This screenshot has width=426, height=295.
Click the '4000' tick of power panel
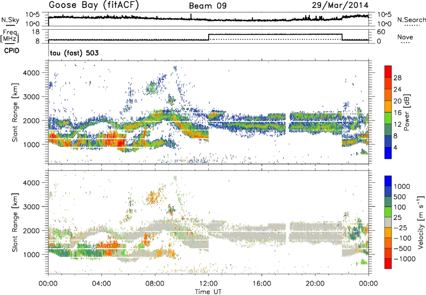click(31, 72)
